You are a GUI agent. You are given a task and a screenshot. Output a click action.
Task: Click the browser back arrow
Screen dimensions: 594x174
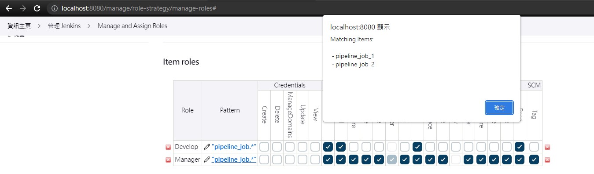click(x=9, y=8)
